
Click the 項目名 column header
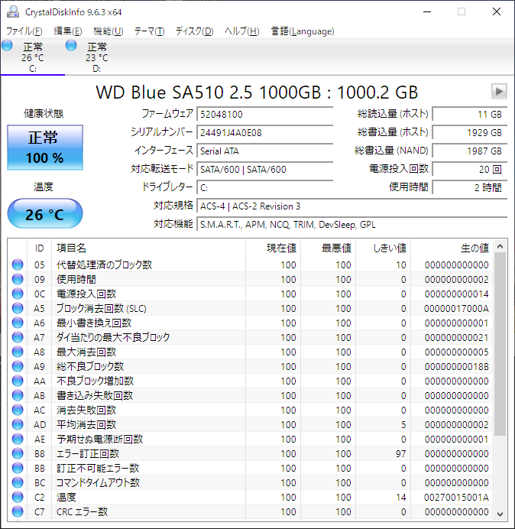pyautogui.click(x=149, y=248)
